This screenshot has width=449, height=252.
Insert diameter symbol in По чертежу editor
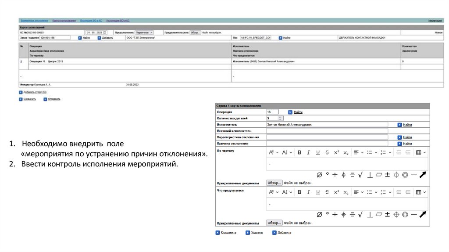click(x=319, y=175)
